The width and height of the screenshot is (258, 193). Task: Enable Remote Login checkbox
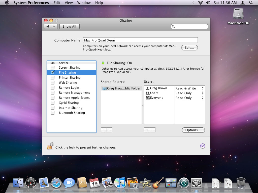pos(53,88)
